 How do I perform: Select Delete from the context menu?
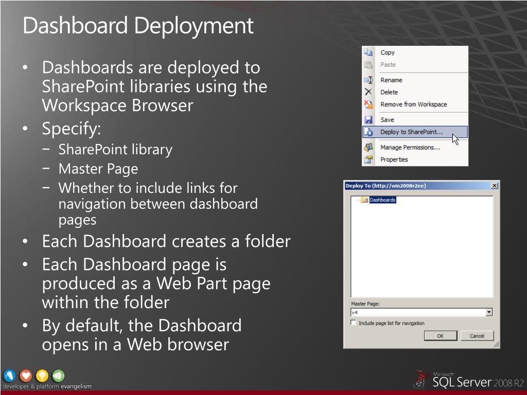pyautogui.click(x=415, y=92)
